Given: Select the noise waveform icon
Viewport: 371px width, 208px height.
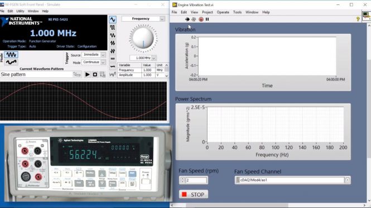Looking at the screenshot, I should [x=113, y=67].
